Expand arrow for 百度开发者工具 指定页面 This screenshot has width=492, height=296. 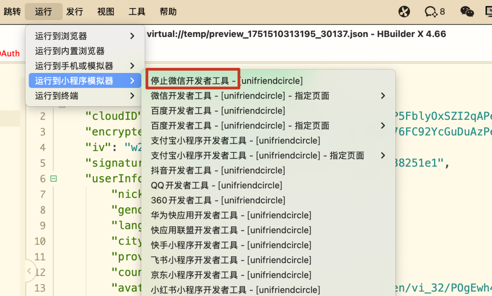click(x=383, y=126)
